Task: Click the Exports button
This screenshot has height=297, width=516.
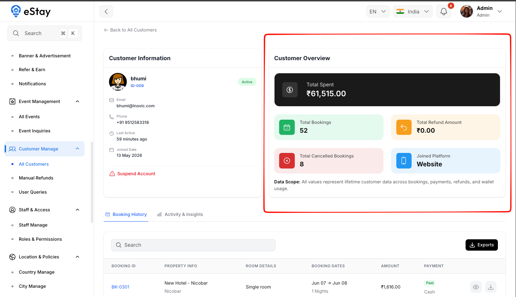Action: click(482, 245)
